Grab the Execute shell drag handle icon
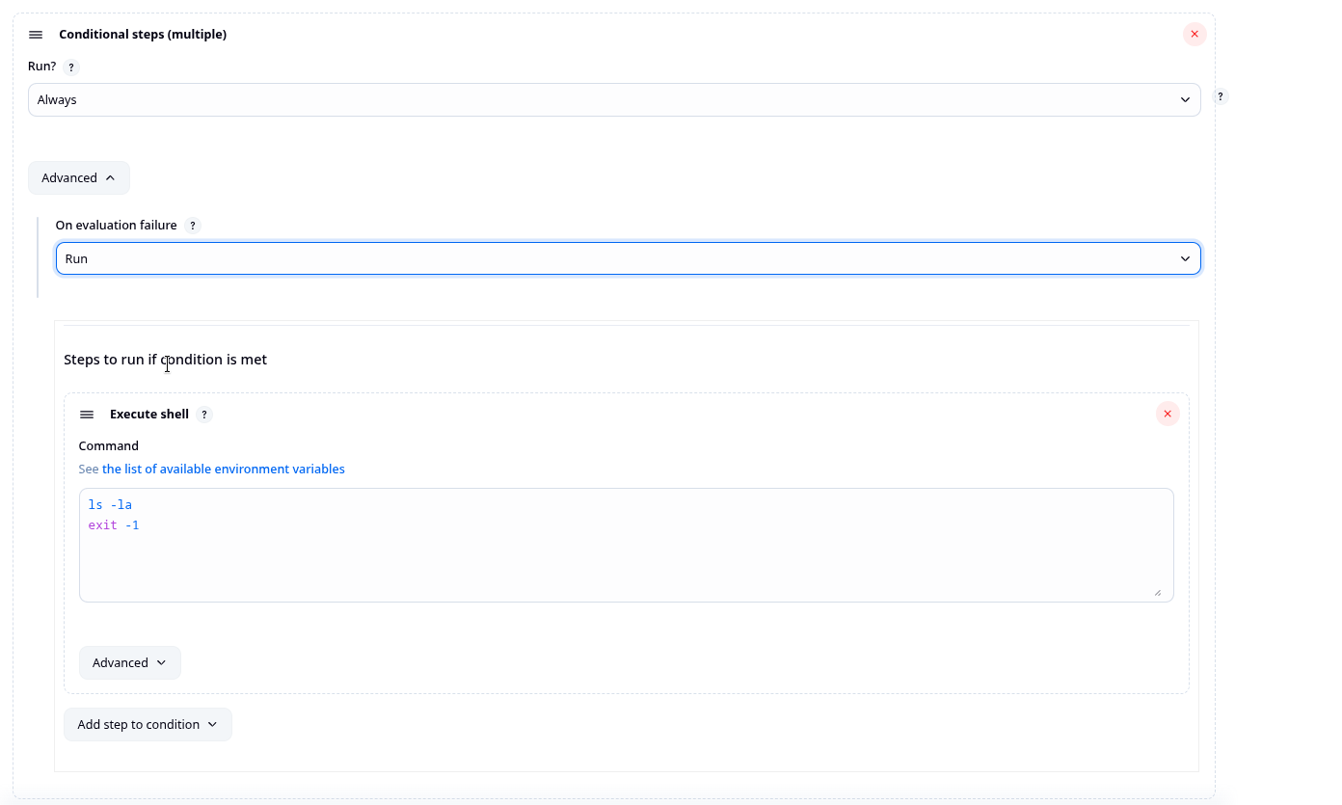This screenshot has width=1342, height=805. pyautogui.click(x=87, y=415)
